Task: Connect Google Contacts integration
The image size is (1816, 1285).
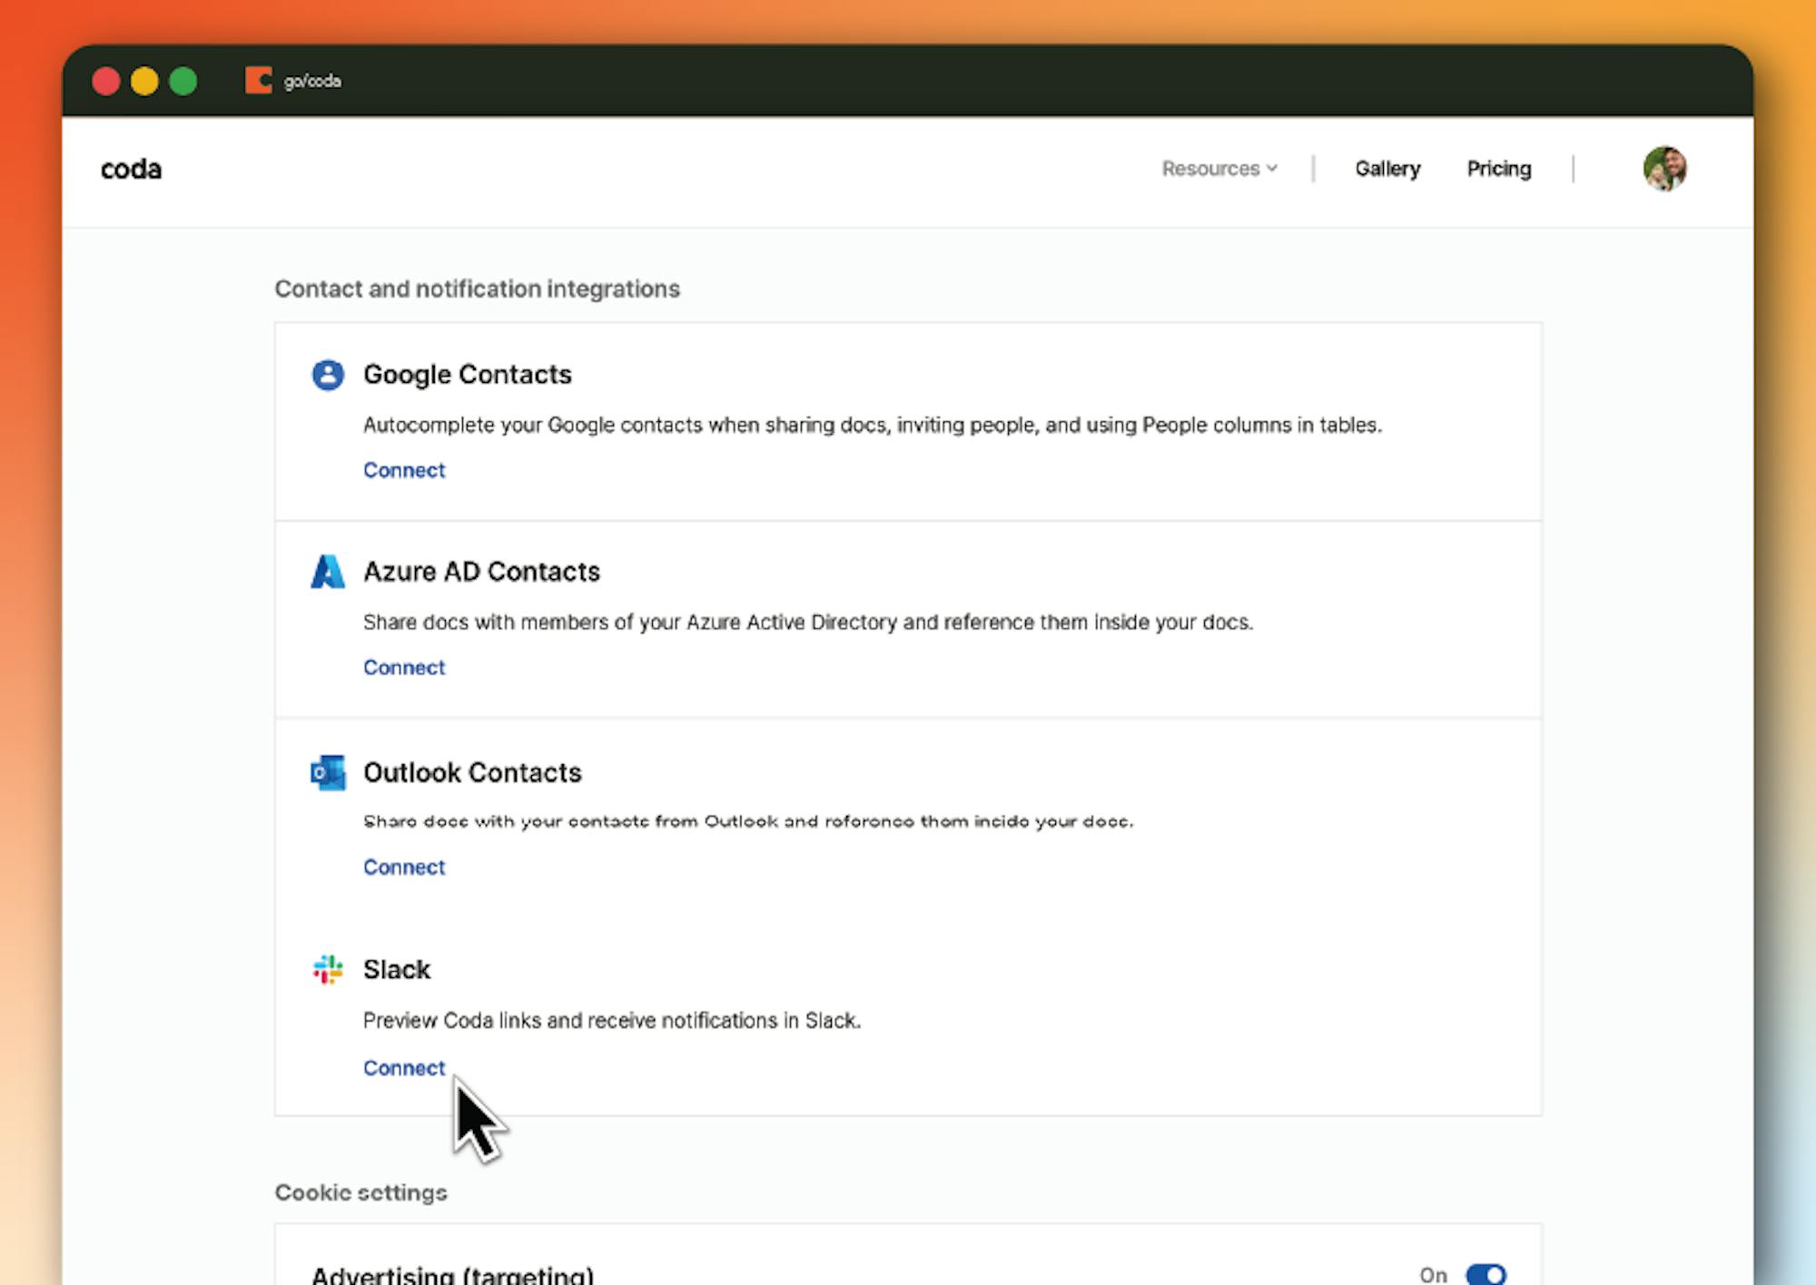Action: point(404,470)
